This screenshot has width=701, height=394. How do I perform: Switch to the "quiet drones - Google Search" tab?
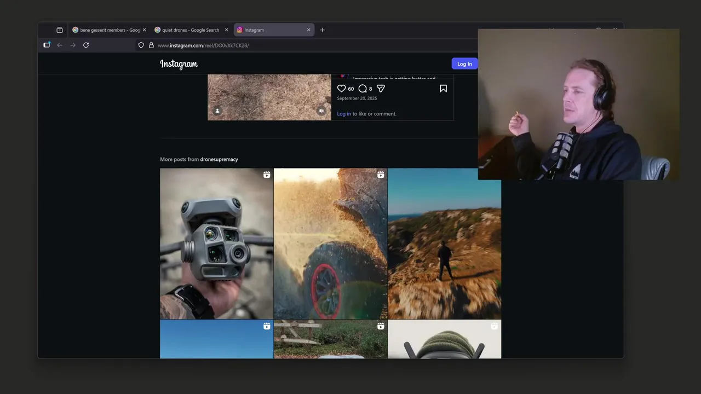pyautogui.click(x=191, y=30)
